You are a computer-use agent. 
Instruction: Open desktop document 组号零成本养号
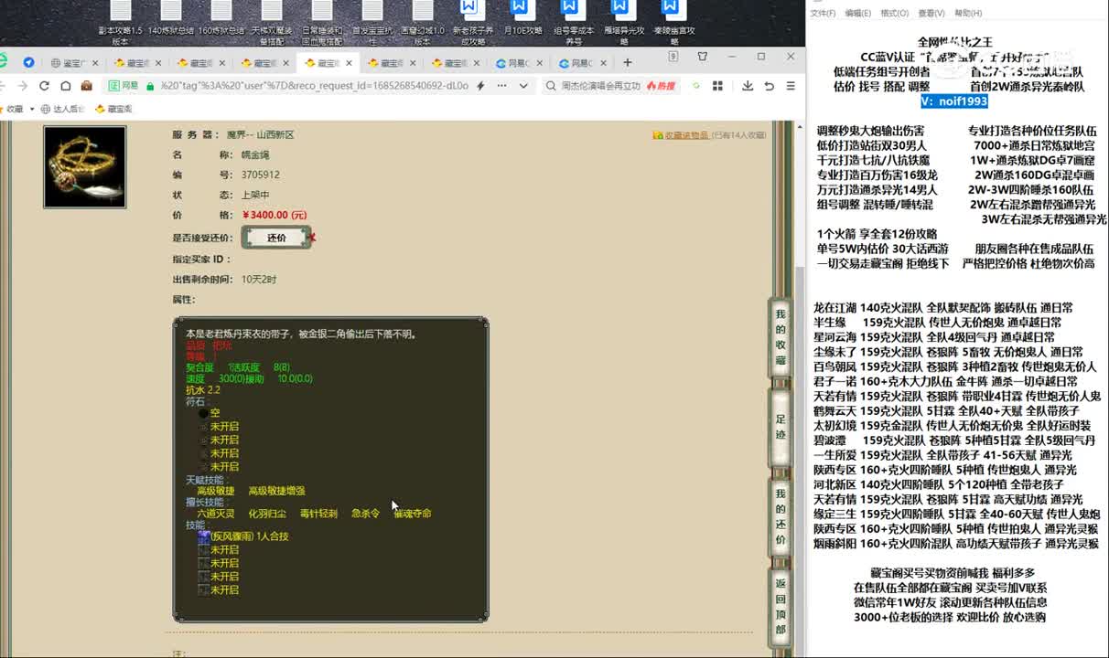[574, 23]
